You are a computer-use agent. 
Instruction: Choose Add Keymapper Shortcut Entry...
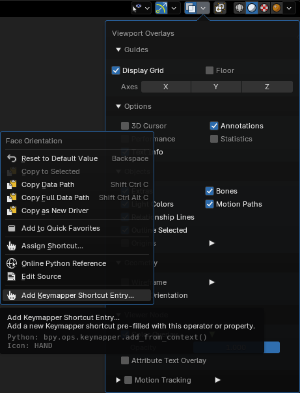pos(77,295)
